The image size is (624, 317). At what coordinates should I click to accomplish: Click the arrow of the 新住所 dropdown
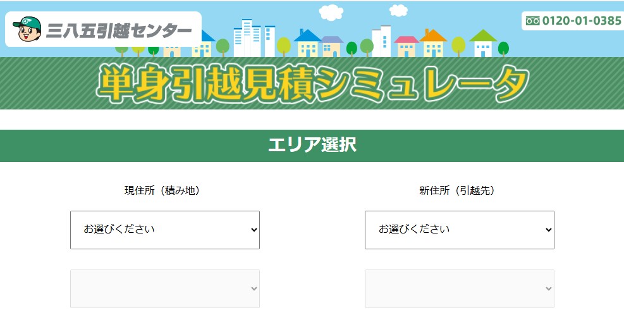pos(549,230)
